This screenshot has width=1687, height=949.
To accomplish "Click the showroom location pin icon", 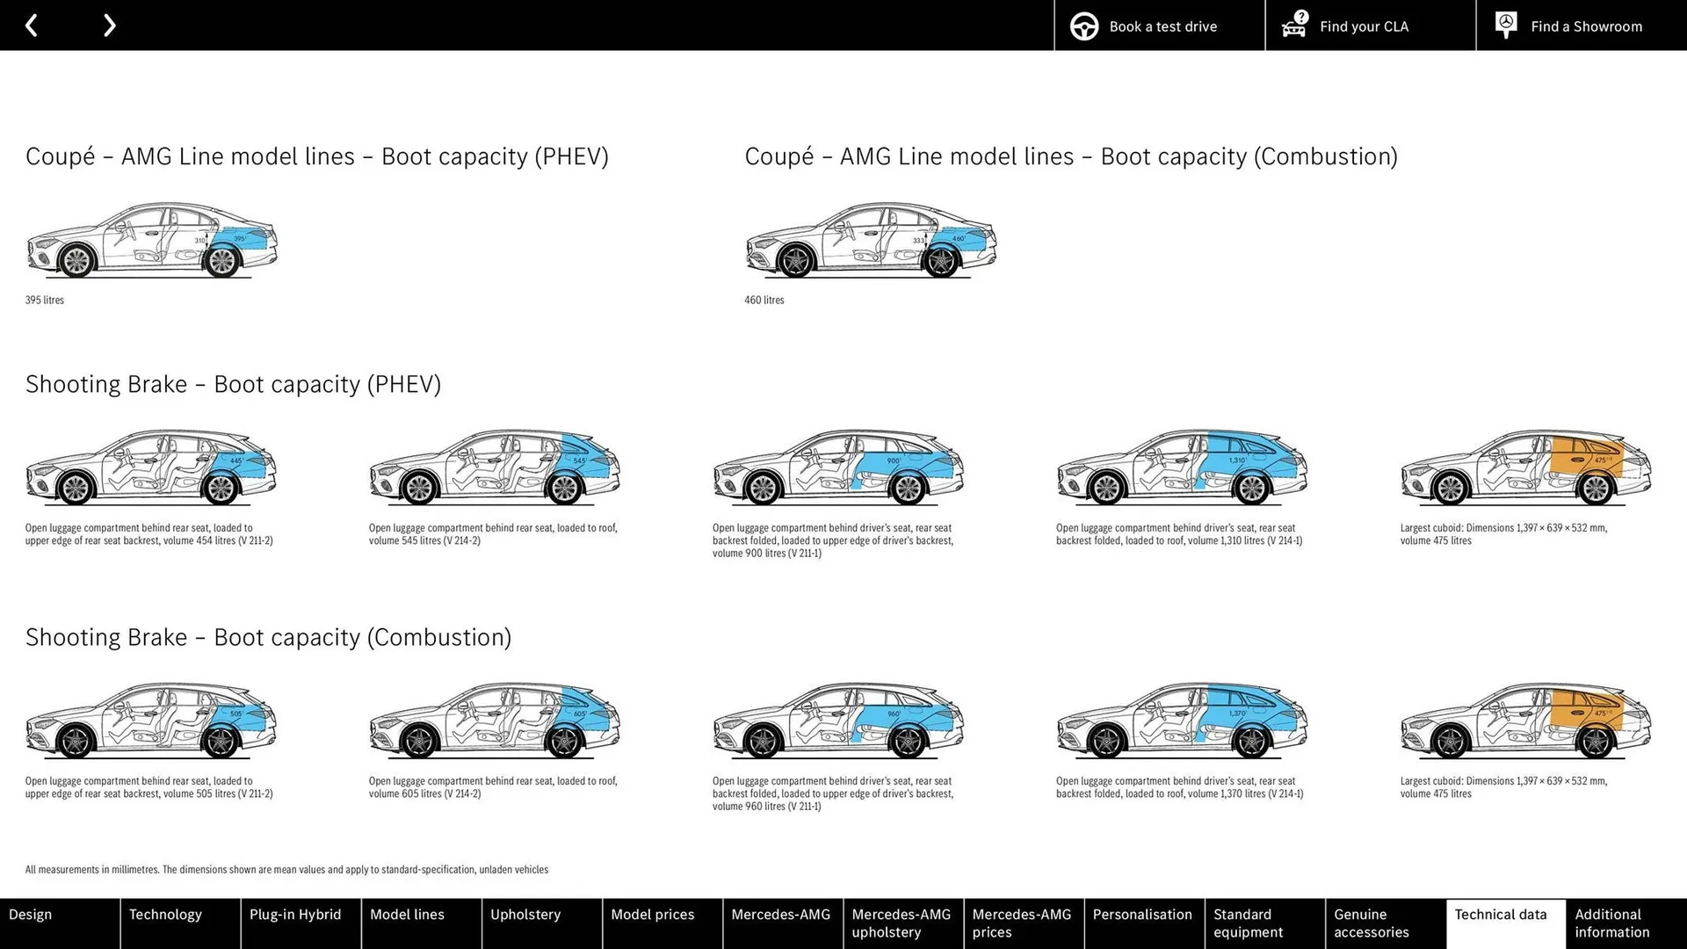I will 1505,25.
